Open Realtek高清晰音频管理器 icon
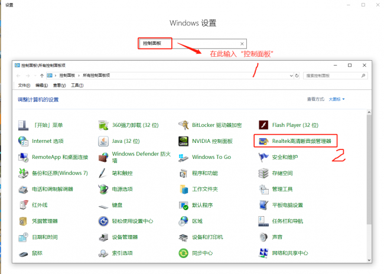The image size is (384, 274). (263, 141)
